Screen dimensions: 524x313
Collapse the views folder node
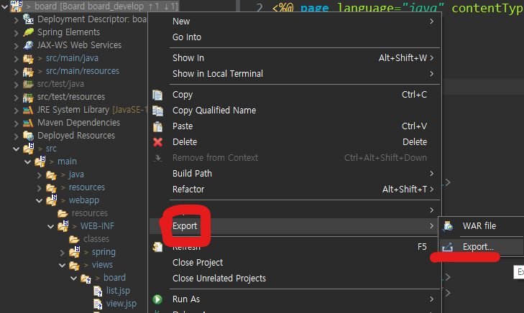pyautogui.click(x=62, y=266)
